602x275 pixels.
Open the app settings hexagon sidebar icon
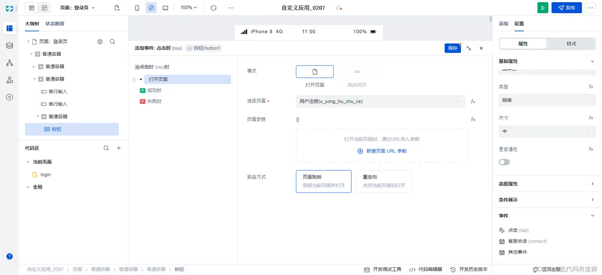9,97
